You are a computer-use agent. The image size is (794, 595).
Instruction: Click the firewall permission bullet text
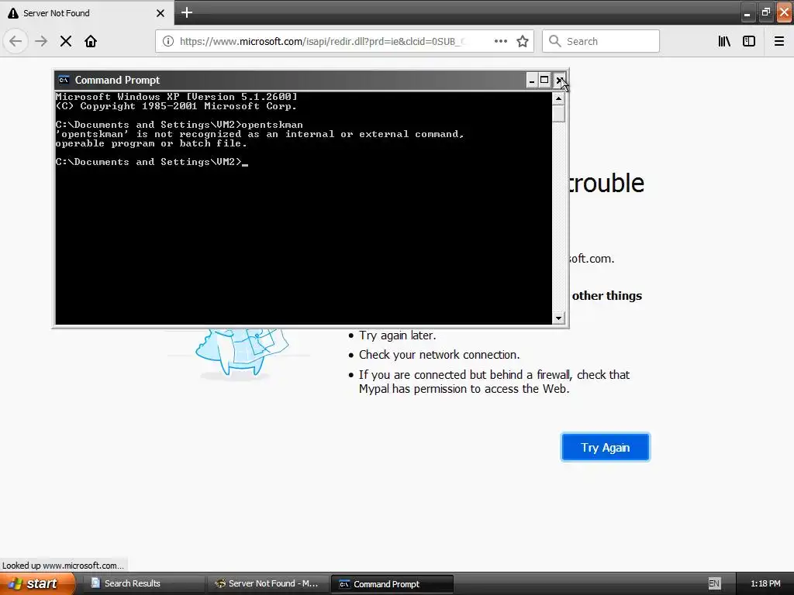click(494, 381)
